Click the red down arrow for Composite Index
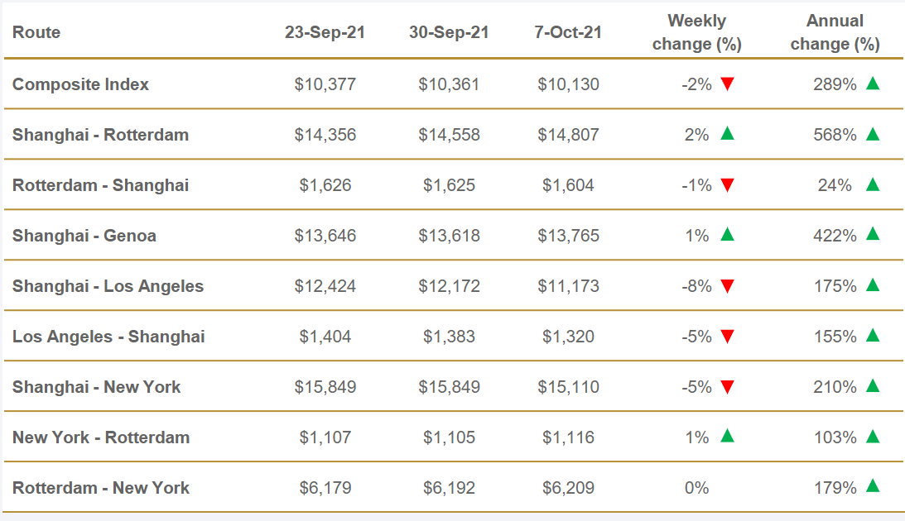The image size is (905, 521). point(728,84)
